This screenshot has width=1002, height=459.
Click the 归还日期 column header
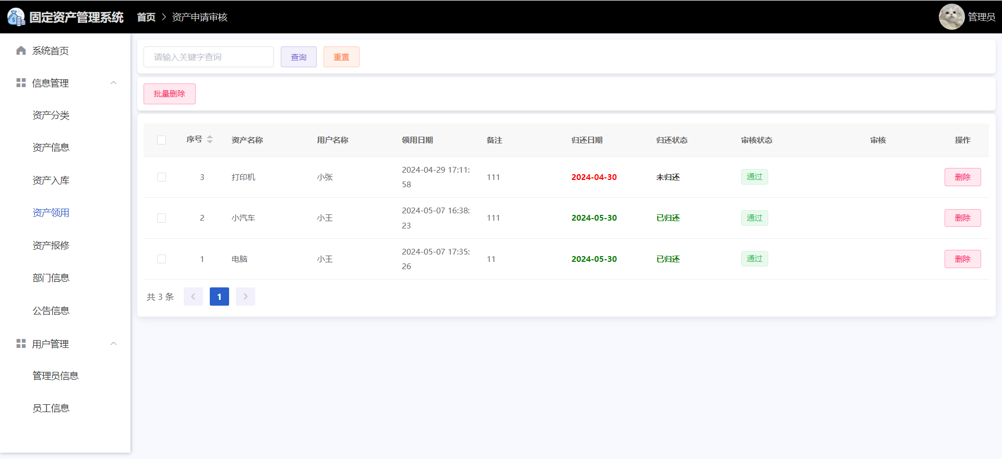click(587, 140)
